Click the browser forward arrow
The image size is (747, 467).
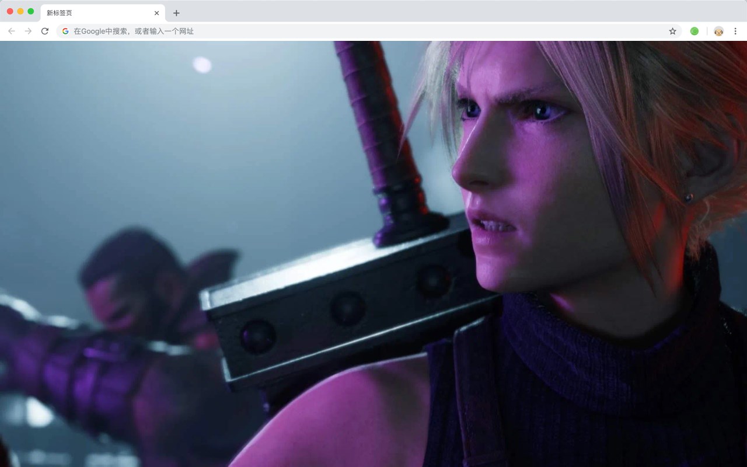28,31
